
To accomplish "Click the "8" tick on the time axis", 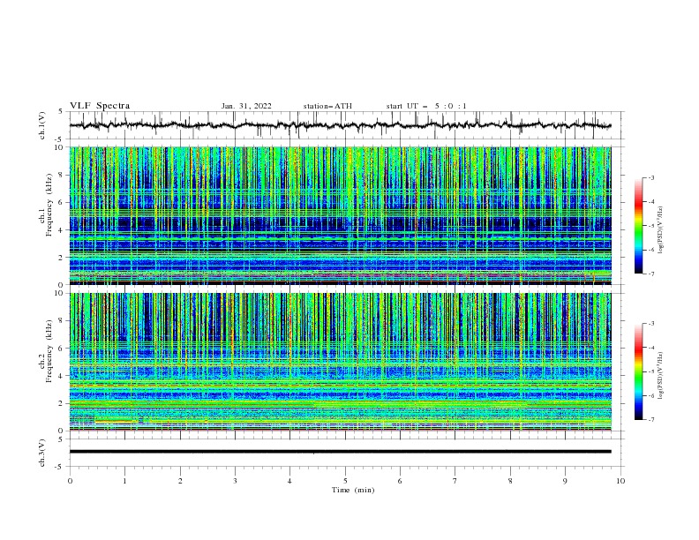I will click(510, 481).
